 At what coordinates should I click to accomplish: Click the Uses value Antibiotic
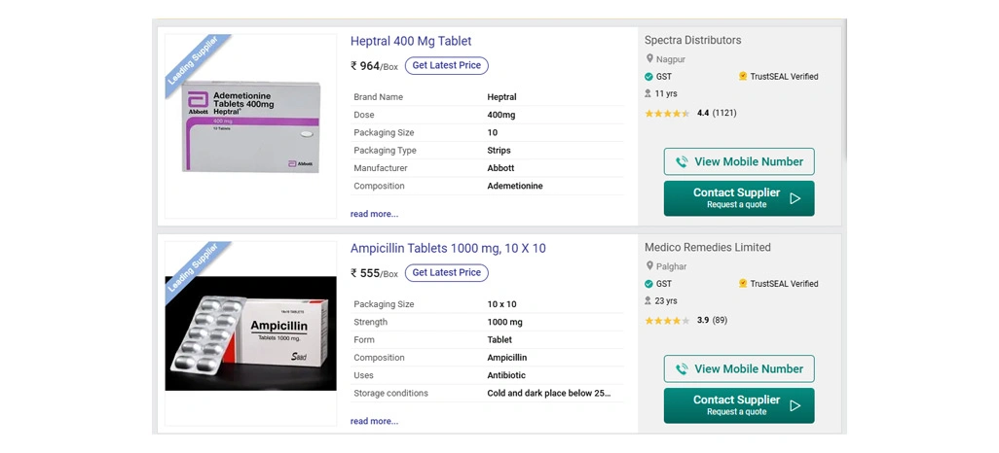click(506, 375)
